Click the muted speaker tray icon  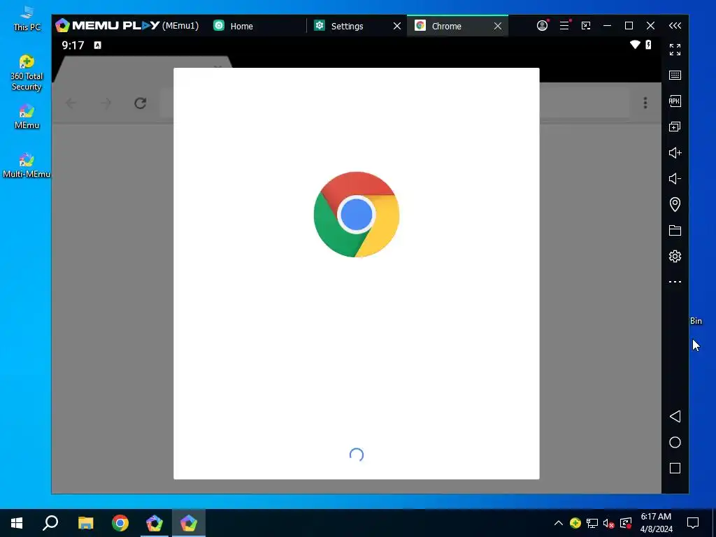(x=608, y=523)
